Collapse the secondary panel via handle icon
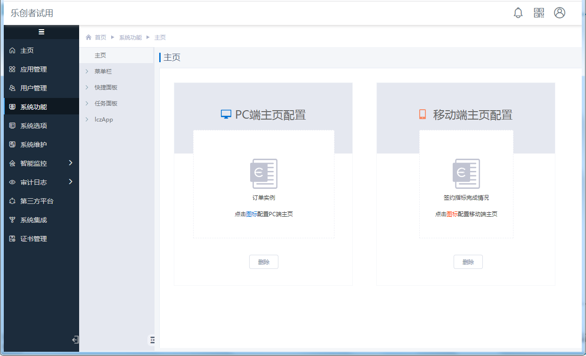The image size is (586, 356). (152, 340)
